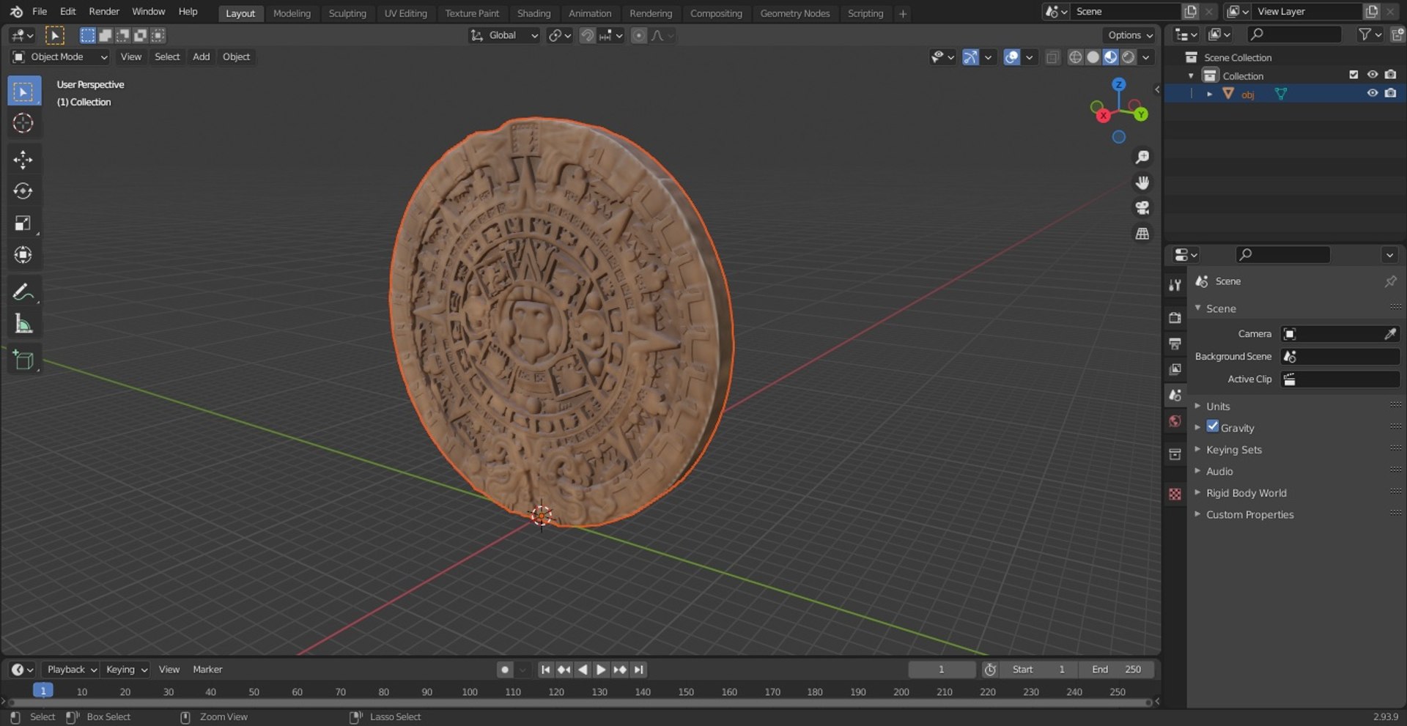
Task: Open the Render properties tab
Action: [x=1175, y=318]
